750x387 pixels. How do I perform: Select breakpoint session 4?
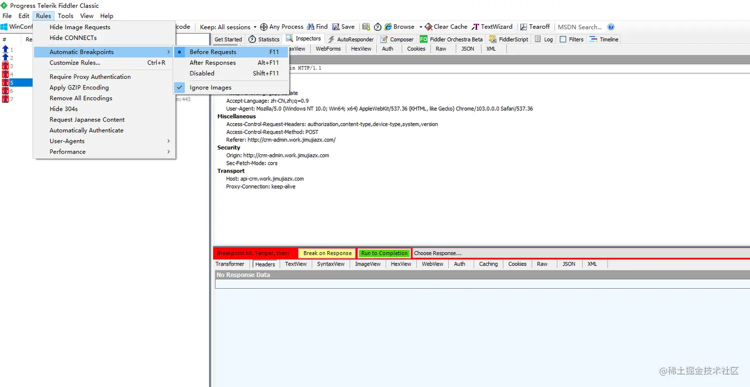coord(16,74)
